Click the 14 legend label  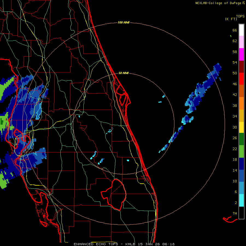235,170
